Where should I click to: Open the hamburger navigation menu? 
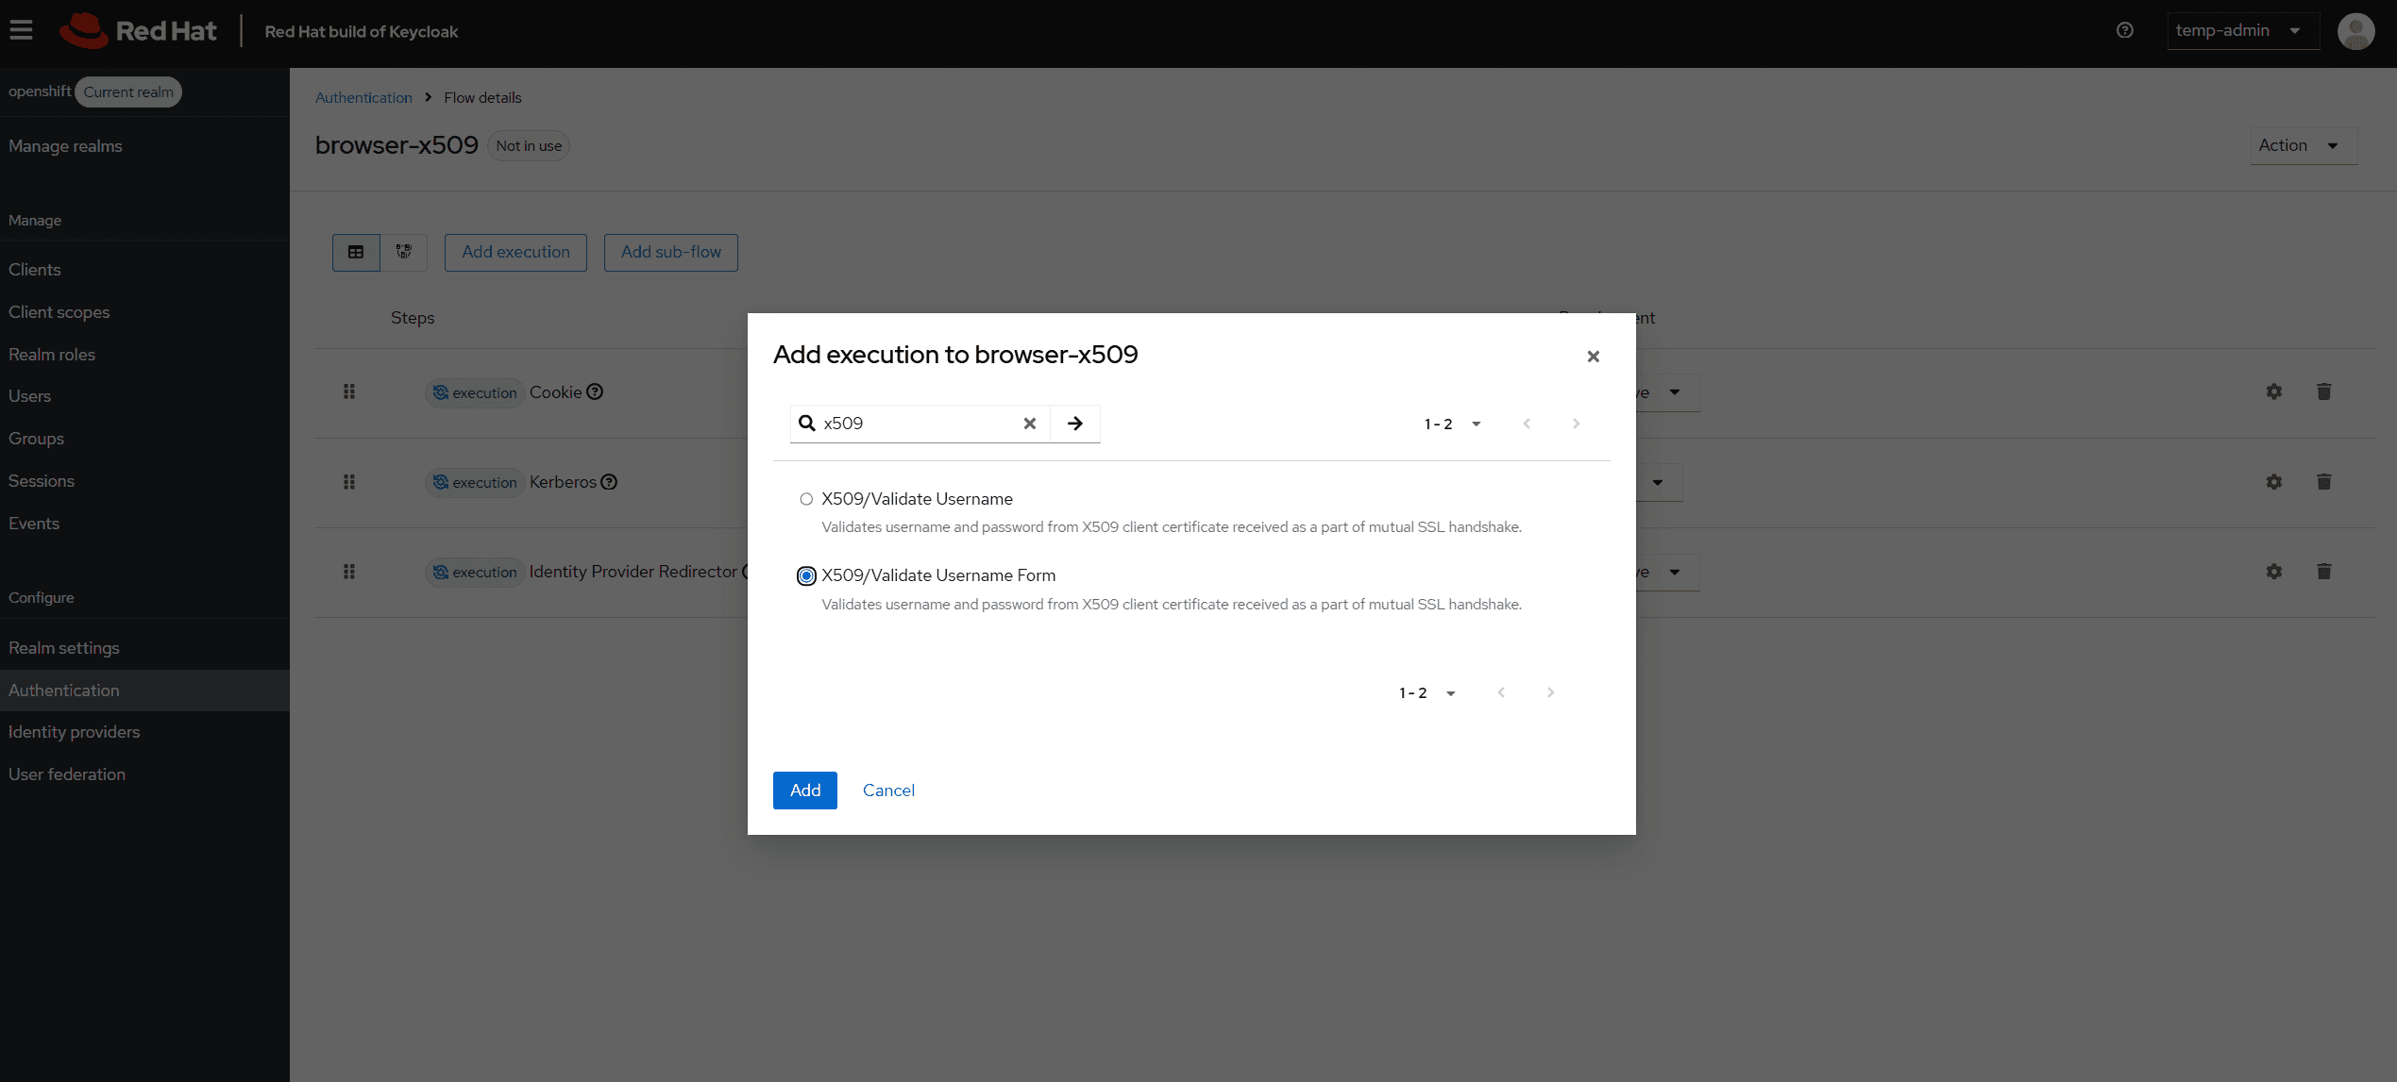[21, 30]
